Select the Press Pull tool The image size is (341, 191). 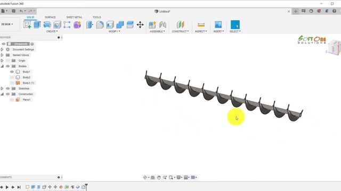[90, 25]
